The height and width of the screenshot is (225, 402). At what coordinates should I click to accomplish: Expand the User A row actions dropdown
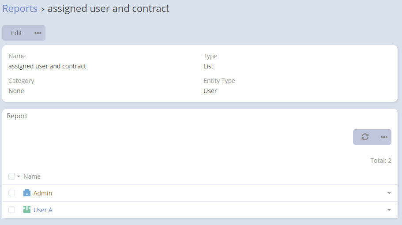389,210
